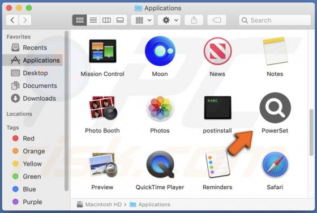Filter by the Green tag
The image size is (317, 213).
point(32,176)
